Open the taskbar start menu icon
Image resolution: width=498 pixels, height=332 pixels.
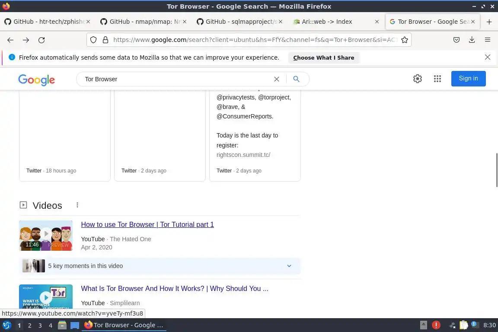click(6, 325)
